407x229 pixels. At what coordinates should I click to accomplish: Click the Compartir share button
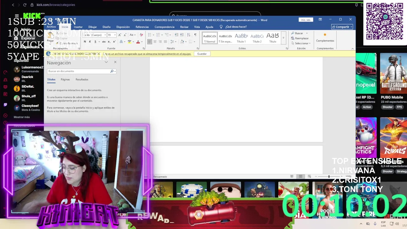point(342,27)
